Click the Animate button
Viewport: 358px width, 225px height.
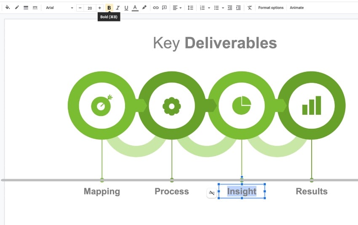pos(297,8)
